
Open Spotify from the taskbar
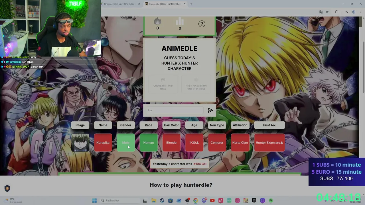tap(271, 201)
